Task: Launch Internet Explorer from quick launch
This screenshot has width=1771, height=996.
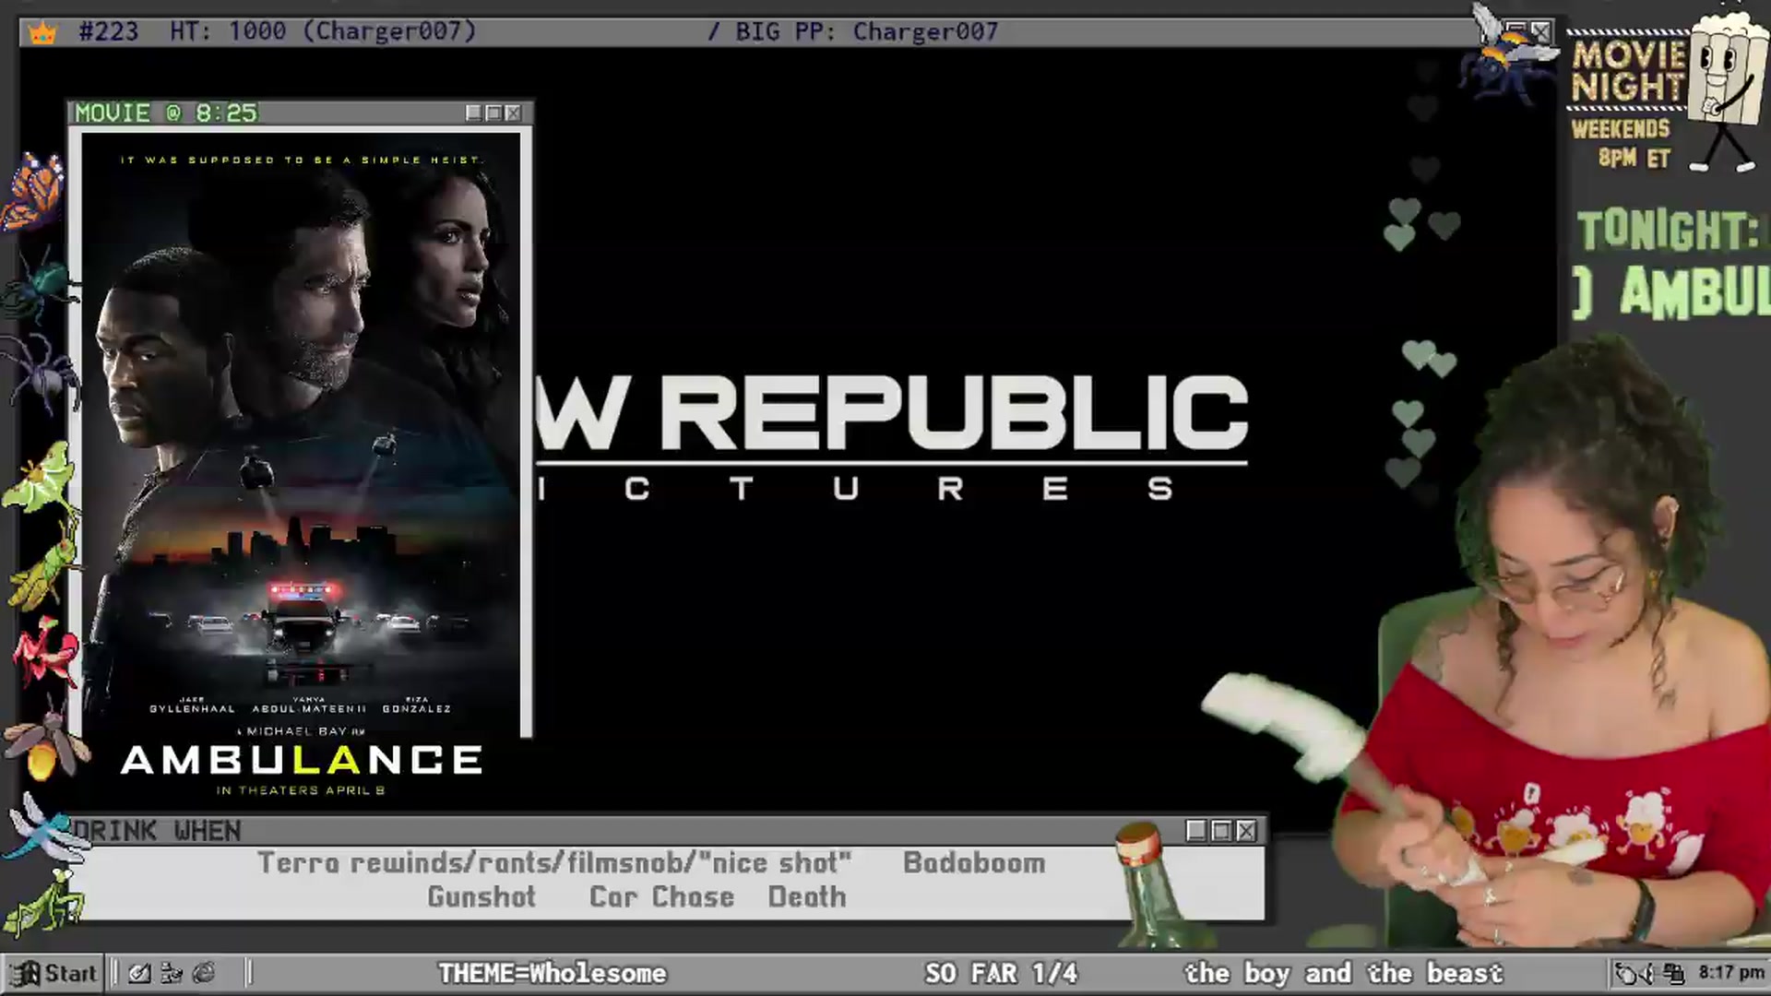Action: pyautogui.click(x=204, y=973)
